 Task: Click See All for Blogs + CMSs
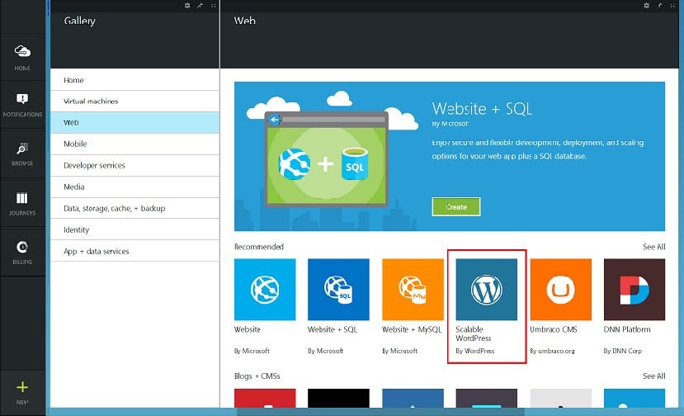coord(653,376)
